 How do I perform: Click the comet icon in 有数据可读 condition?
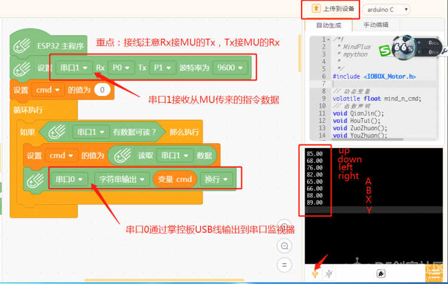pos(57,132)
